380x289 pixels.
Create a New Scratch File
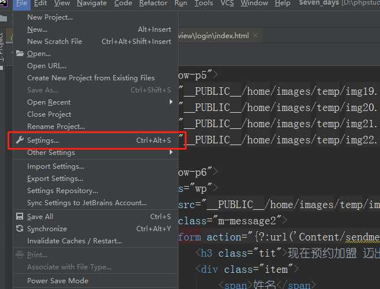point(96,42)
